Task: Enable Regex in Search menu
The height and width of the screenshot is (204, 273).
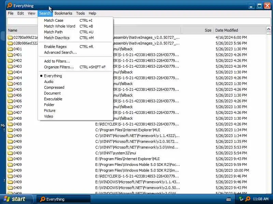Action: tap(75, 47)
